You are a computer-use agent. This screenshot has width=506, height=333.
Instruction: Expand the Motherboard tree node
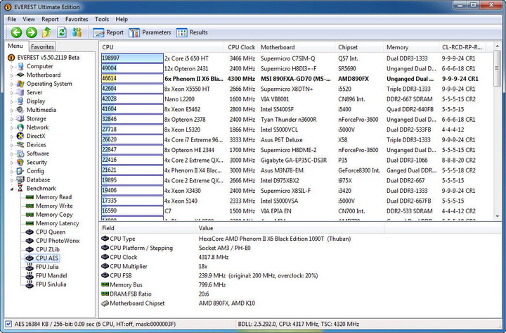point(12,75)
